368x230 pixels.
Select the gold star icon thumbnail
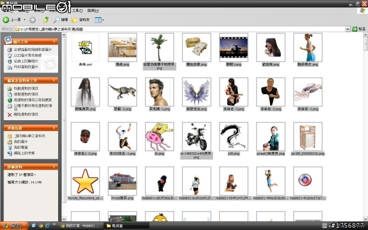click(85, 181)
